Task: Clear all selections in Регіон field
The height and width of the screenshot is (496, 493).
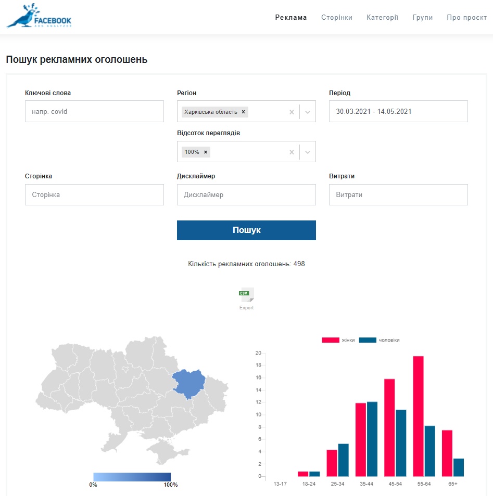Action: coord(292,112)
